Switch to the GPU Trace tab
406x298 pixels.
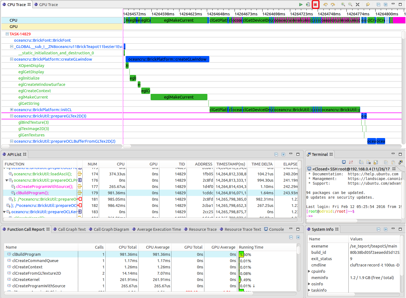[x=48, y=5]
